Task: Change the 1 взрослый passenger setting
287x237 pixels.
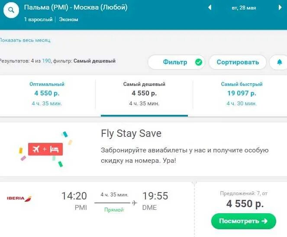Action: (x=38, y=19)
